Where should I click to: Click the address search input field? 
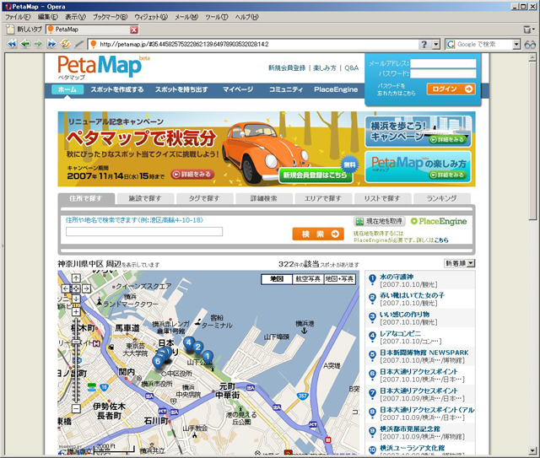tap(144, 231)
